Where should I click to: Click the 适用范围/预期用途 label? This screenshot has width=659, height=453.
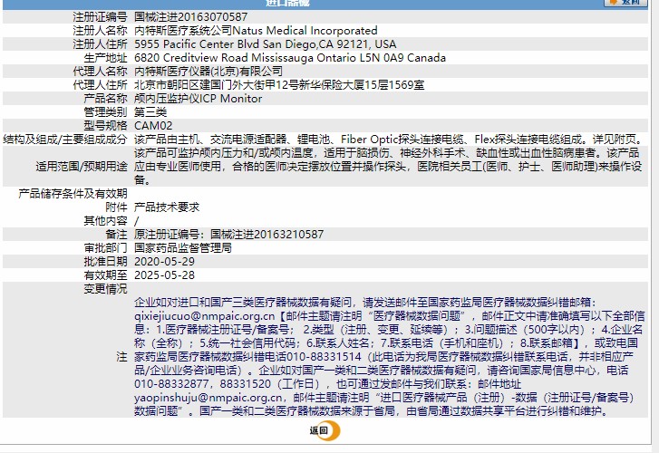click(x=81, y=167)
